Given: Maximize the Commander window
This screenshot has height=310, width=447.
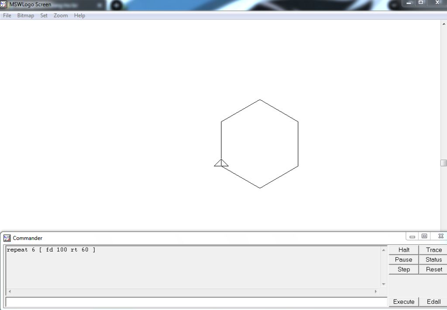Looking at the screenshot, I should point(424,236).
